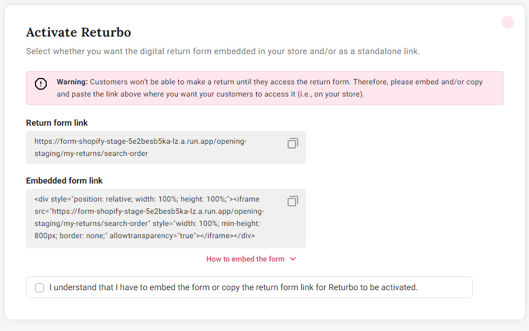529x331 pixels.
Task: Click the pink warning banner message
Action: [264, 88]
